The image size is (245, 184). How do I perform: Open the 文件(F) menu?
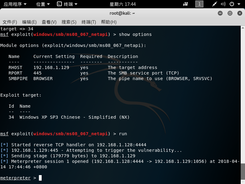pyautogui.click(x=10, y=22)
